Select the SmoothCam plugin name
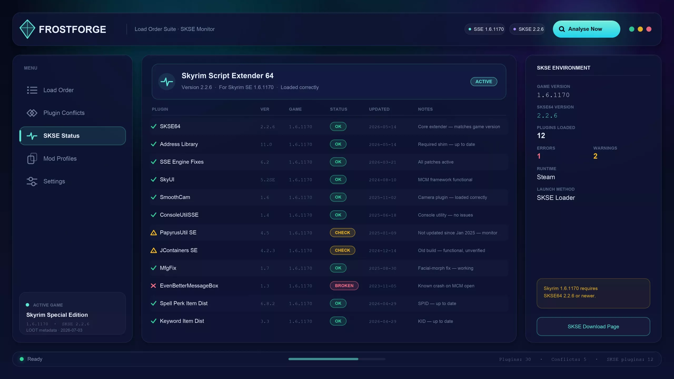The width and height of the screenshot is (674, 379). [x=175, y=197]
